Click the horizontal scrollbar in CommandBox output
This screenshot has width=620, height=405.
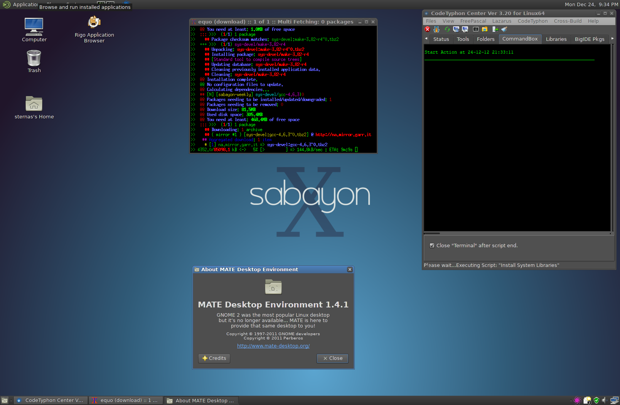517,233
